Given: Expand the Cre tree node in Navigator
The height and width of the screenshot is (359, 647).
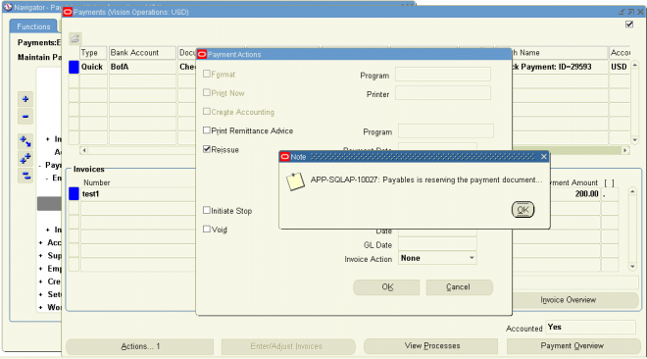Looking at the screenshot, I should 40,282.
